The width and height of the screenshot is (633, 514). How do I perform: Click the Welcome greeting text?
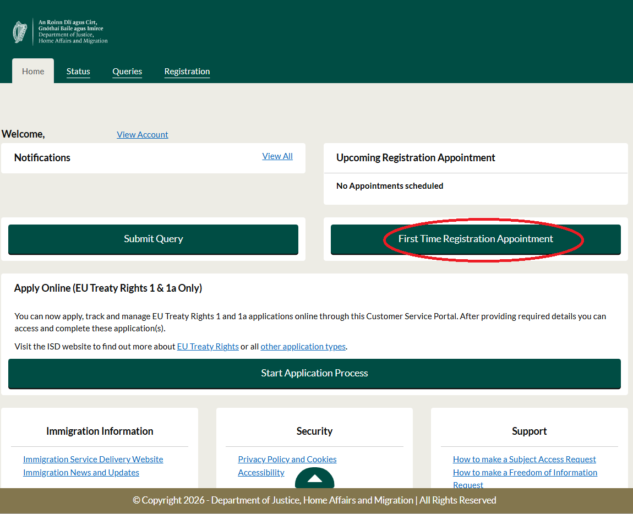point(23,134)
